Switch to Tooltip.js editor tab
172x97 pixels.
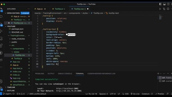59,9
